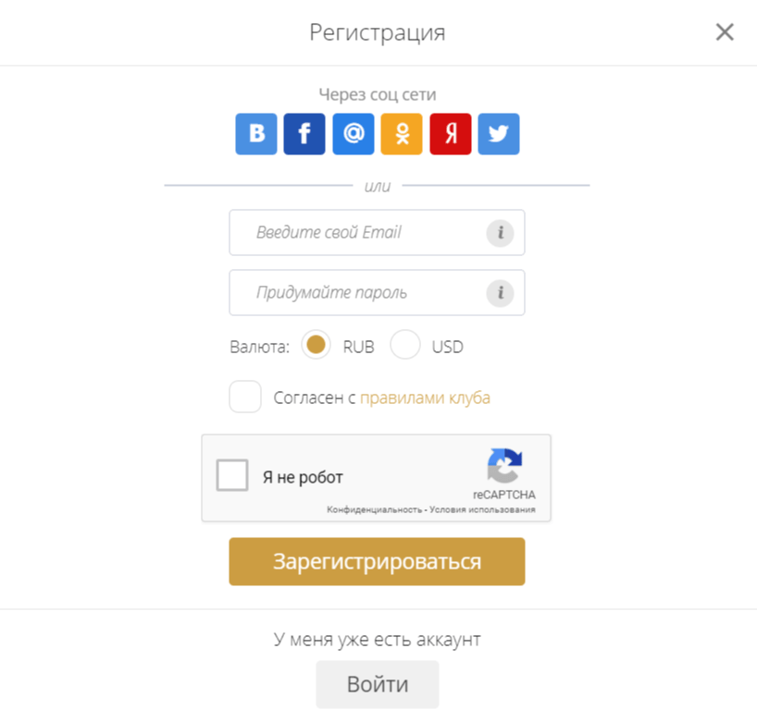
Task: Focus the 'Введите свой Email' field
Action: (x=377, y=232)
